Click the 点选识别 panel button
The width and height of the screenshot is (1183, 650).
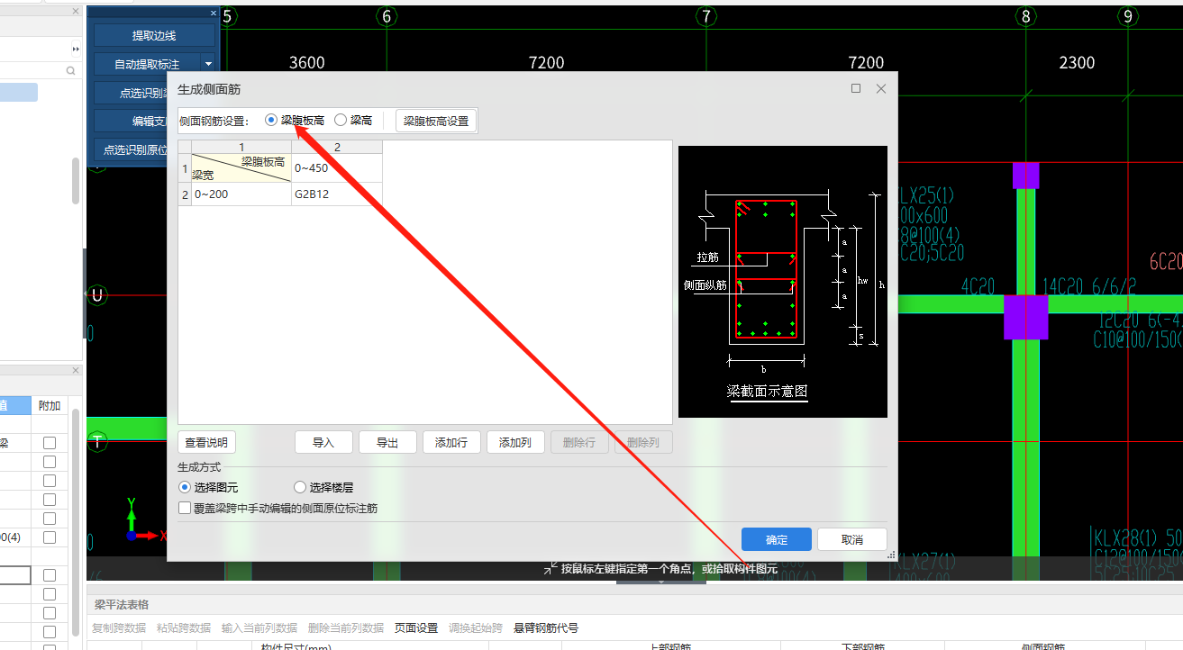[131, 93]
